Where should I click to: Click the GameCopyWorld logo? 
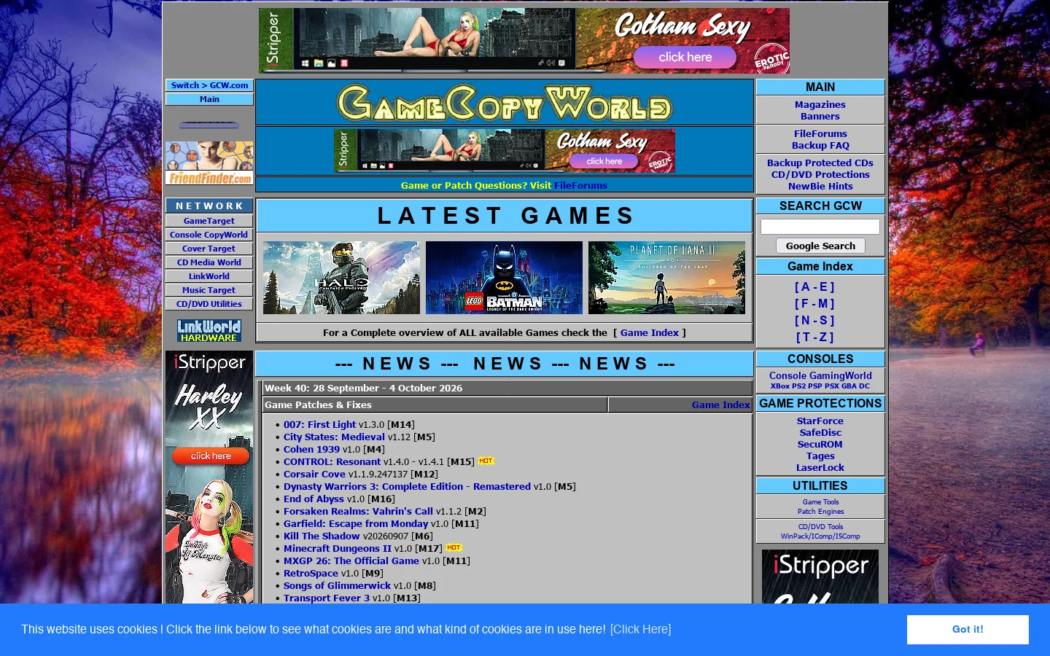(x=504, y=103)
